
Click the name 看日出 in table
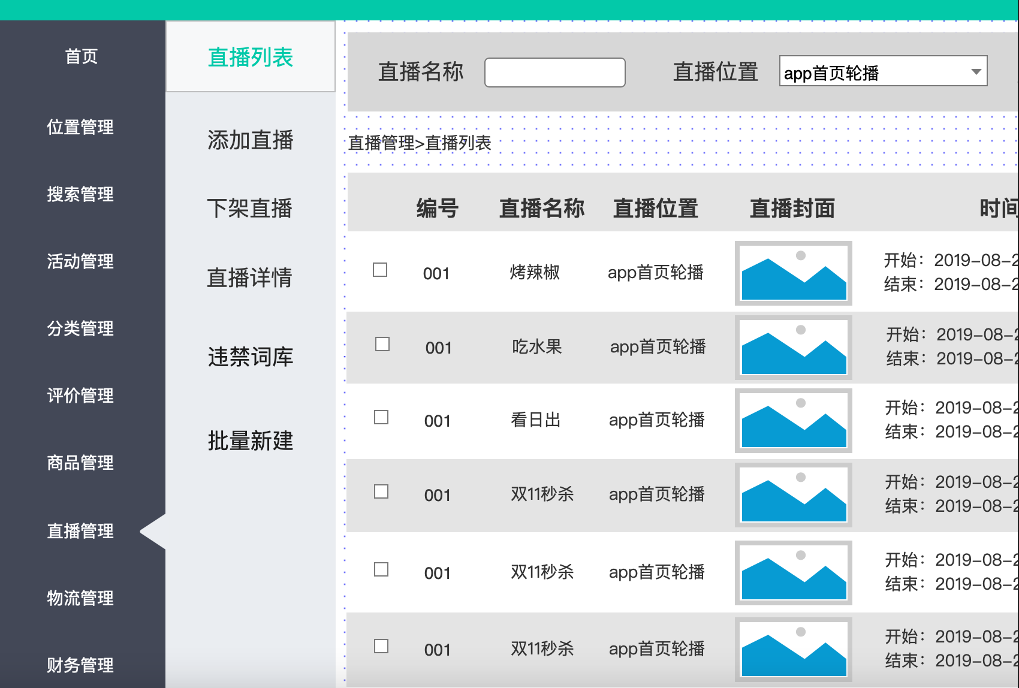pos(536,420)
